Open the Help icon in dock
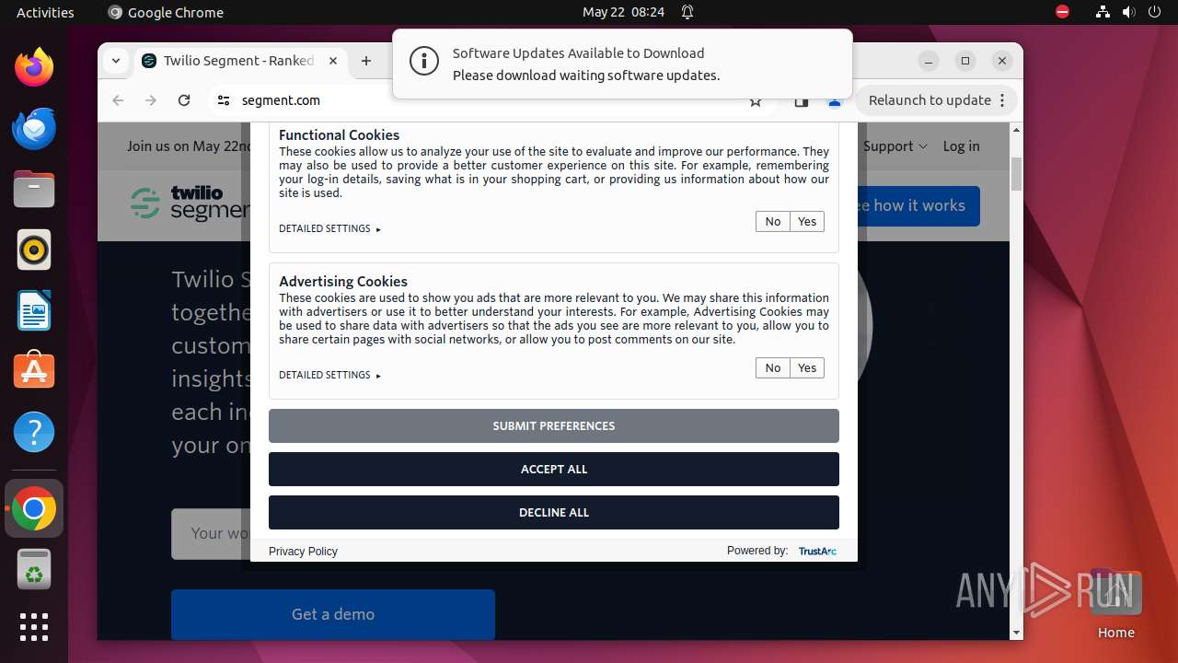1178x663 pixels. pos(34,432)
